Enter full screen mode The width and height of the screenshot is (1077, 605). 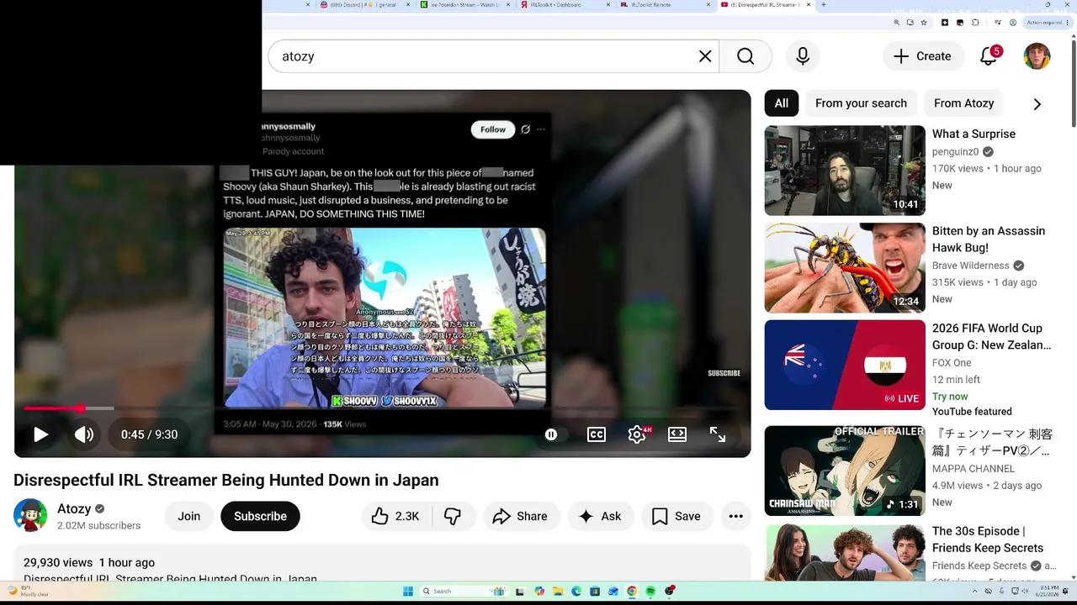[x=718, y=434]
